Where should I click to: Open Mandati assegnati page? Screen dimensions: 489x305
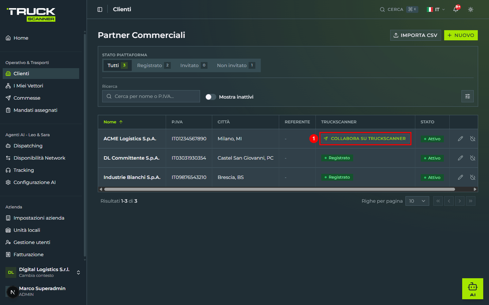pos(41,110)
